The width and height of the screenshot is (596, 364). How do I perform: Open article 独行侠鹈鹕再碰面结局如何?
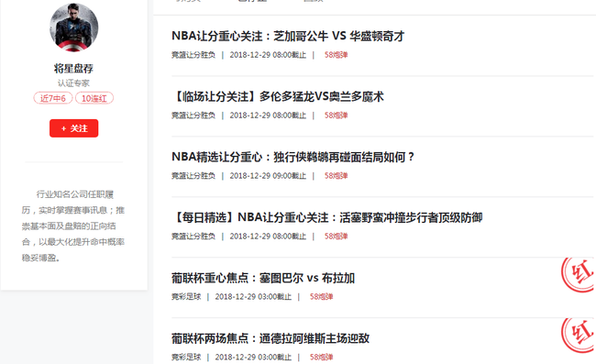coord(292,157)
